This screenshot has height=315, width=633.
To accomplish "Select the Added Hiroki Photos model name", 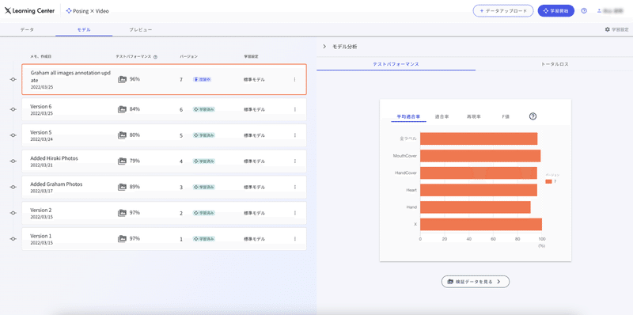I will [x=54, y=158].
